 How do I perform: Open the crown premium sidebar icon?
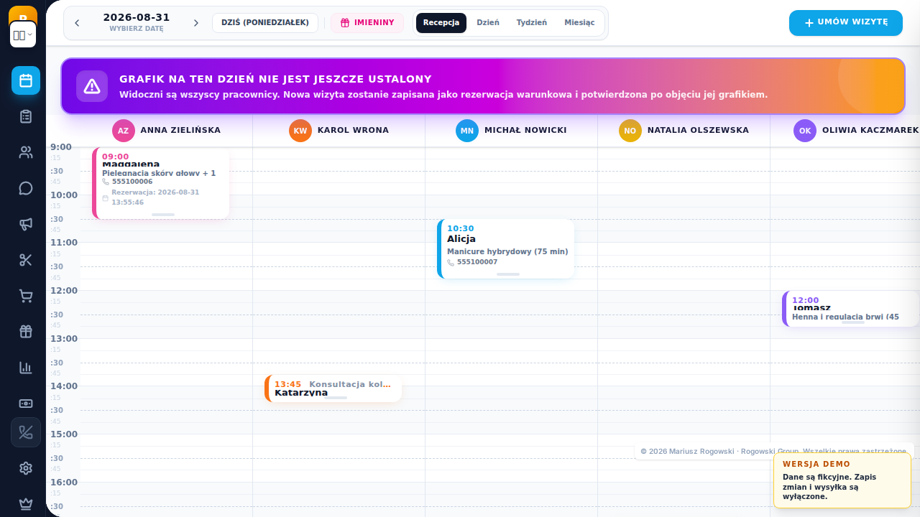click(x=26, y=503)
